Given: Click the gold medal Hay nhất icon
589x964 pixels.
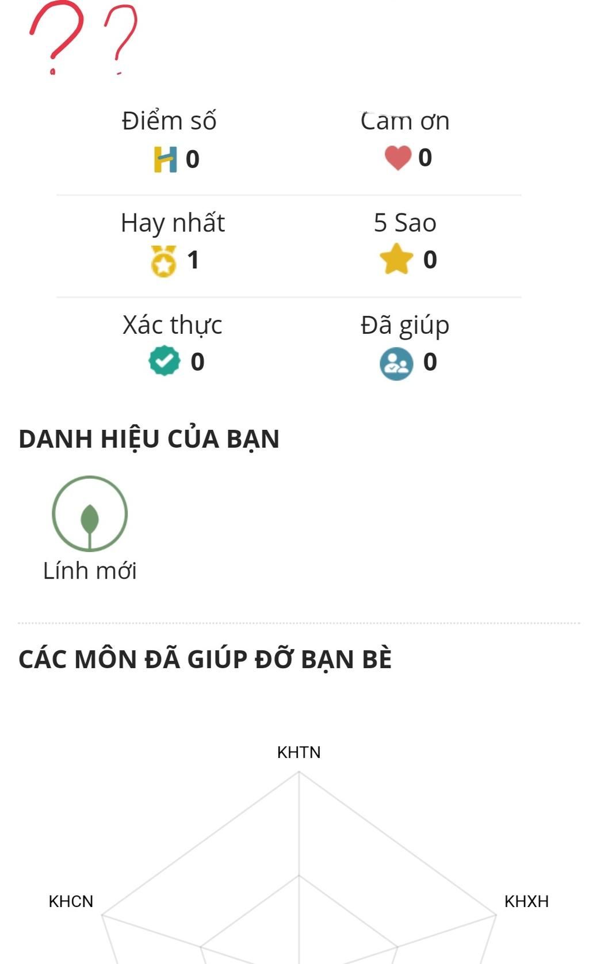Looking at the screenshot, I should pyautogui.click(x=164, y=261).
